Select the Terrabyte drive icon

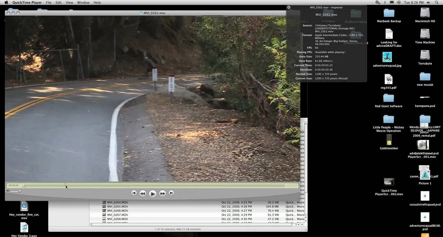(425, 55)
